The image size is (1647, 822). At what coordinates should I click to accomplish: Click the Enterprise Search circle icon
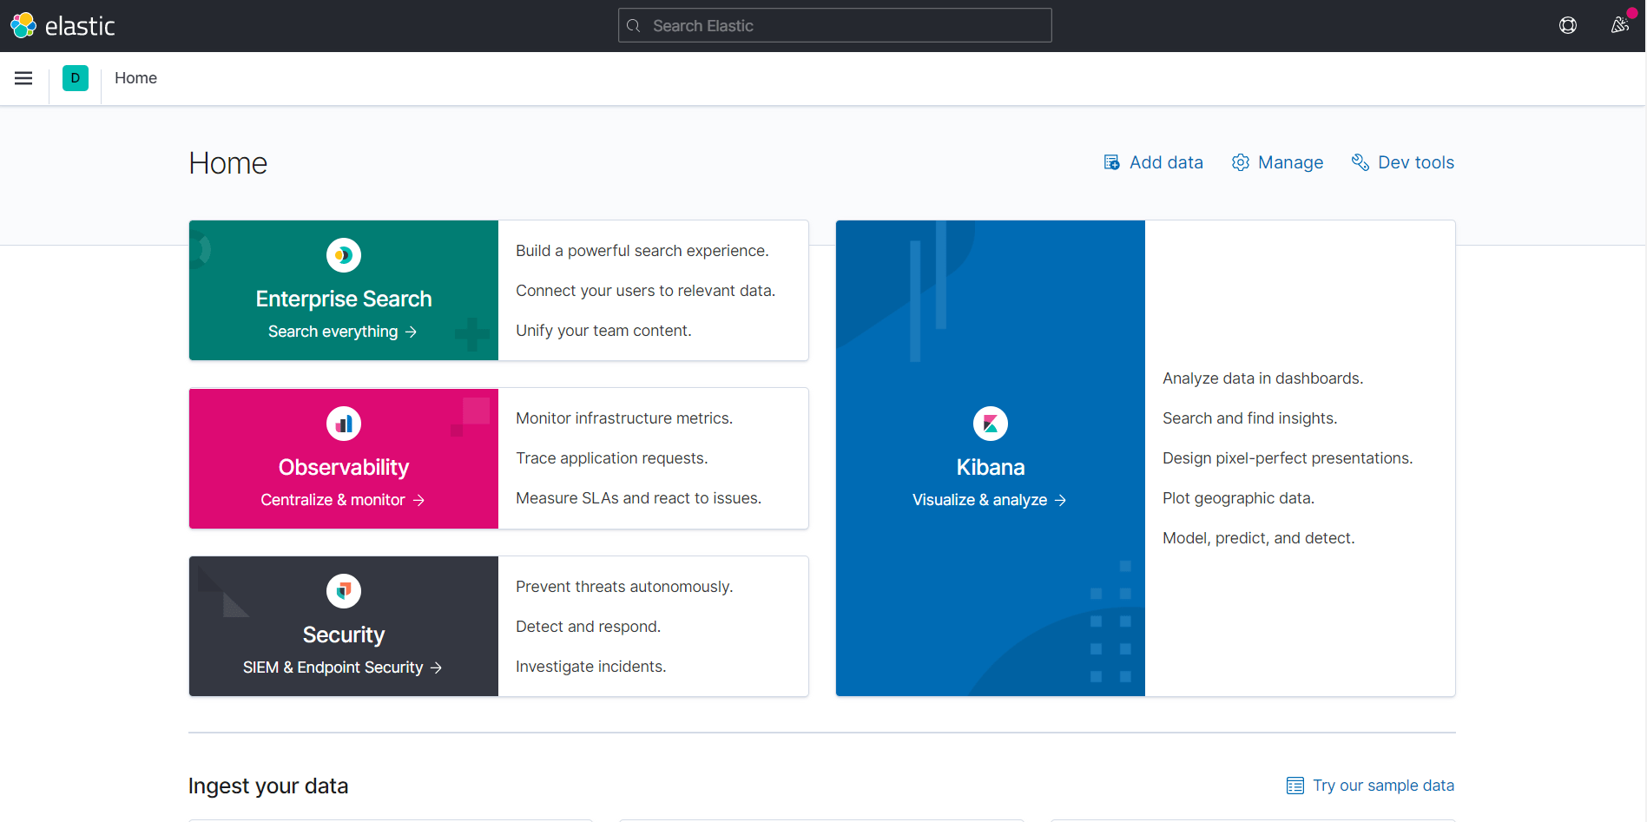point(343,254)
